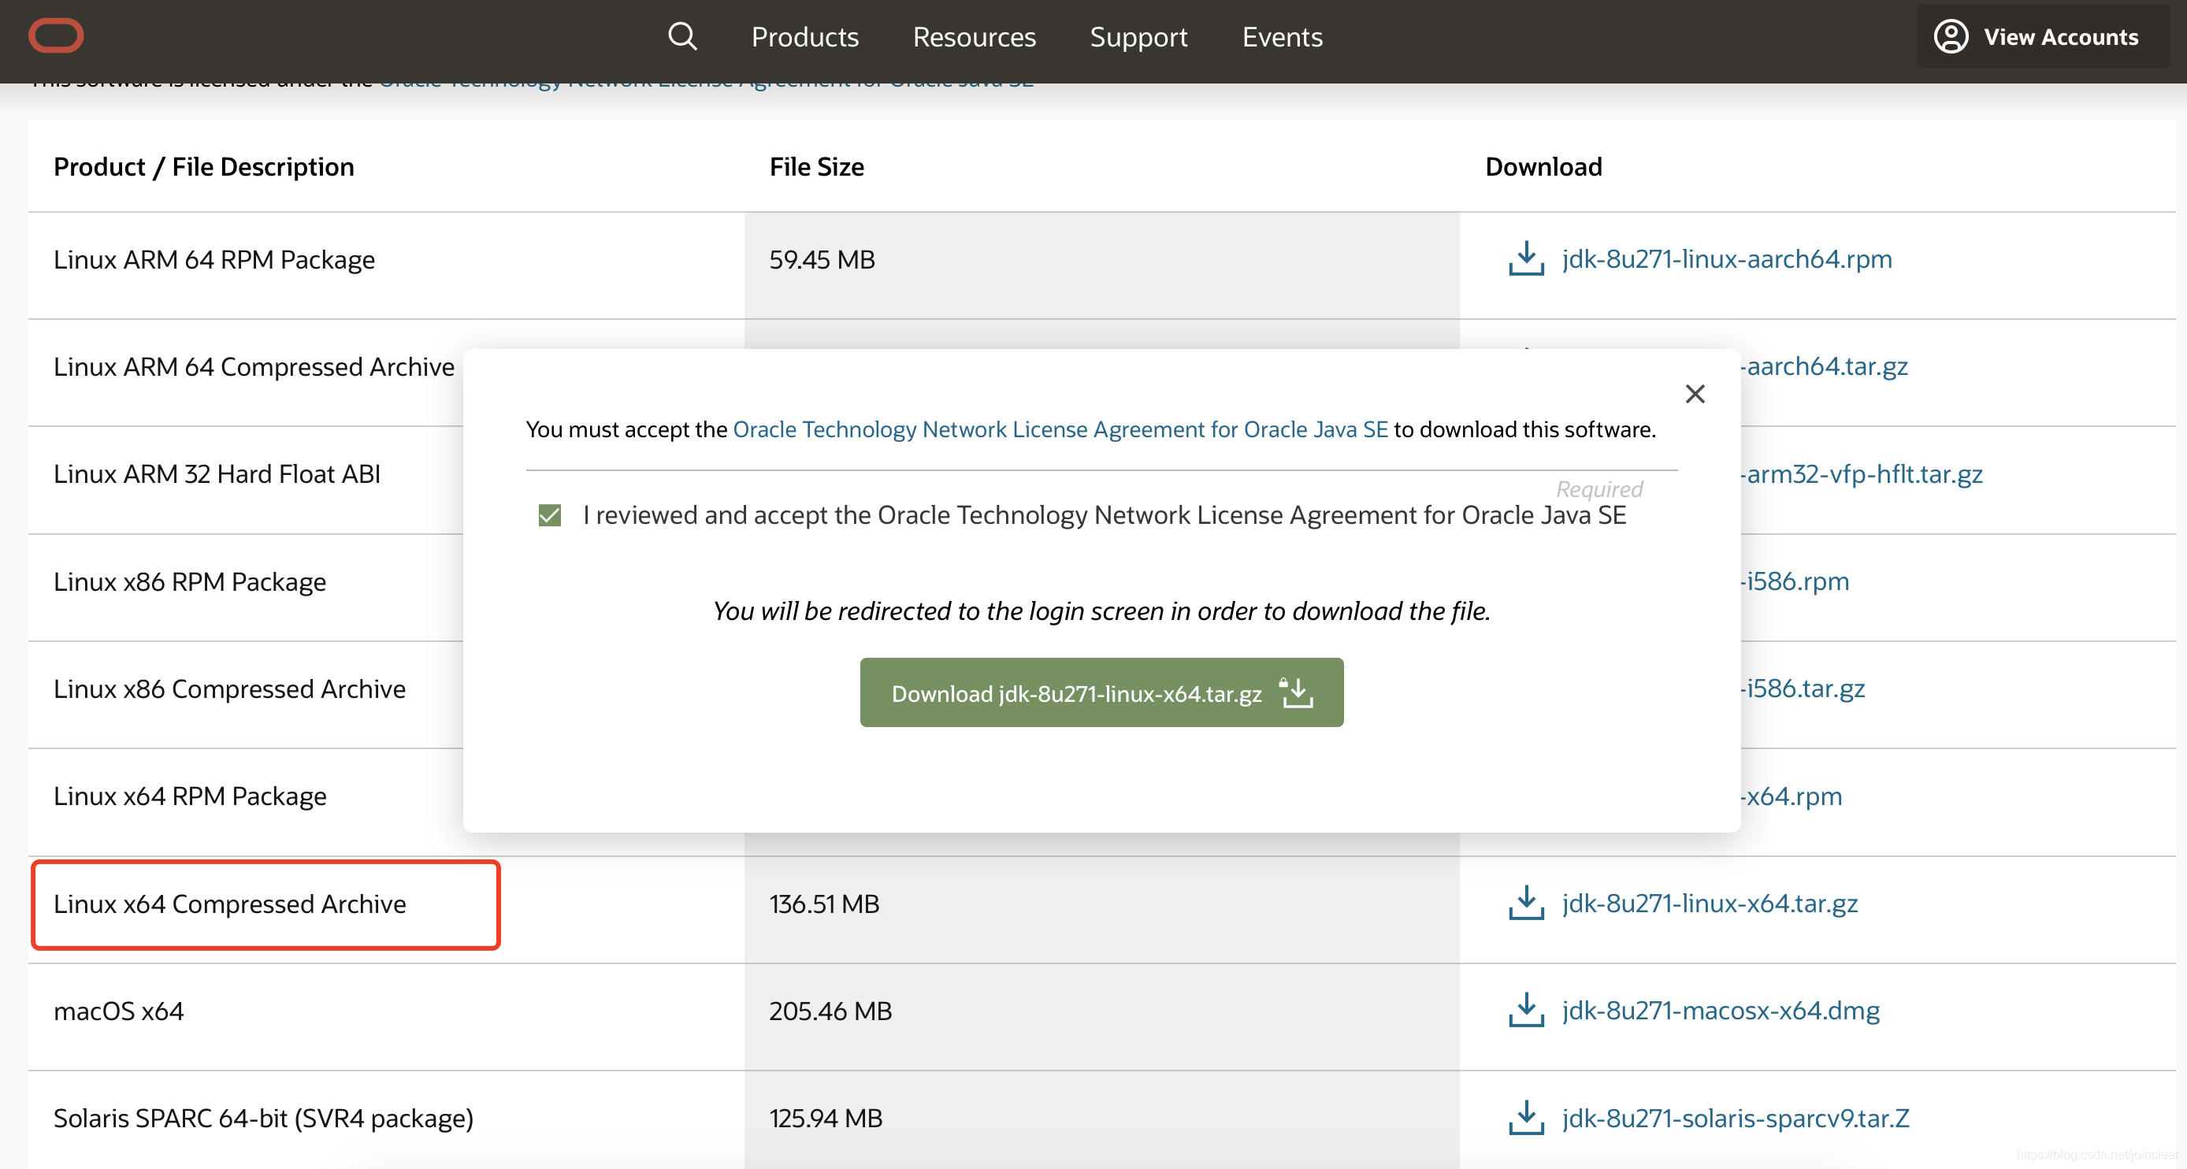Viewport: 2187px width, 1169px height.
Task: Open the Support menu
Action: click(x=1138, y=36)
